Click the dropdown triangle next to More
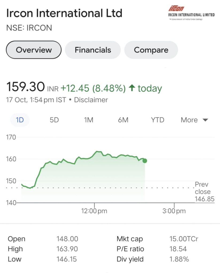This screenshot has height=273, width=220. coord(205,120)
